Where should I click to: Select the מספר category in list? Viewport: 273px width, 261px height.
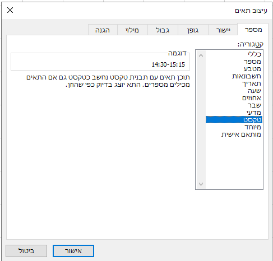[x=234, y=62]
